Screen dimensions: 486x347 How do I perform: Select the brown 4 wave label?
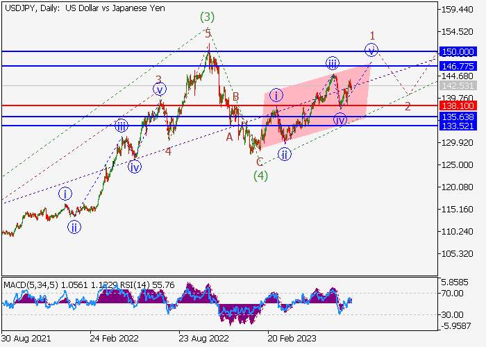point(168,151)
